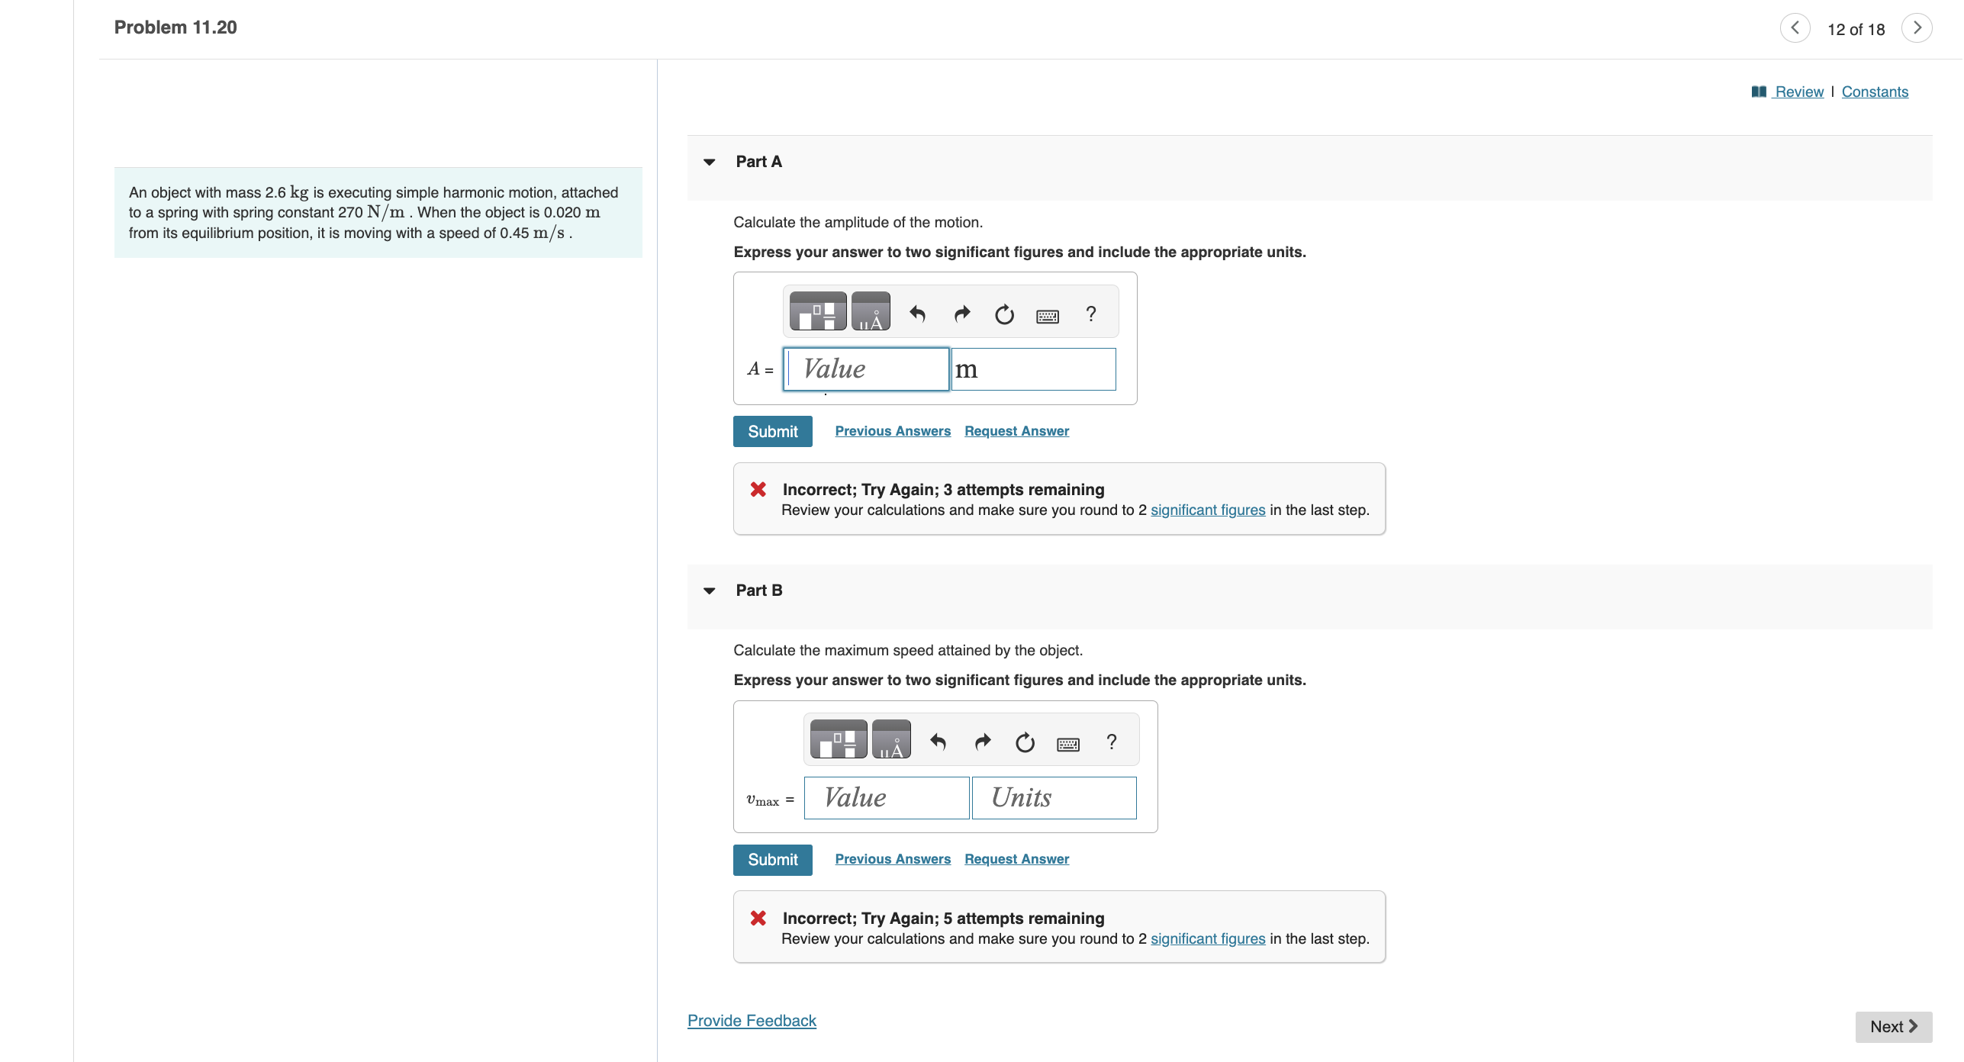The image size is (1964, 1062).
Task: Submit the Part A answer
Action: [772, 431]
